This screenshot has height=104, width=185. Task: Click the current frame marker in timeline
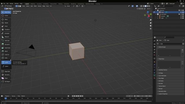coord(5,98)
